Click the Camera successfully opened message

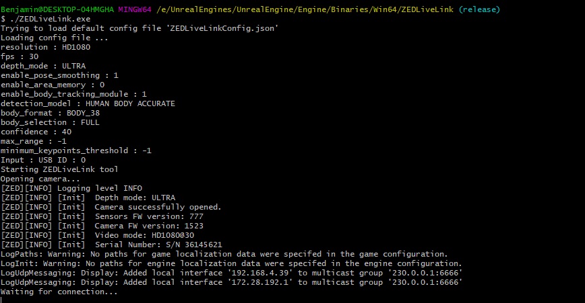pyautogui.click(x=158, y=207)
